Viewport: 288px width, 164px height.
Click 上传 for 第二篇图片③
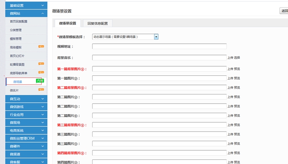(x=230, y=106)
